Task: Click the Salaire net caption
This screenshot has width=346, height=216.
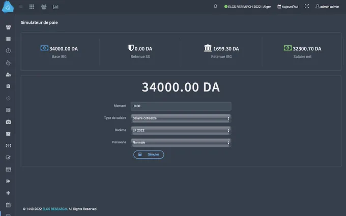Action: click(x=303, y=56)
